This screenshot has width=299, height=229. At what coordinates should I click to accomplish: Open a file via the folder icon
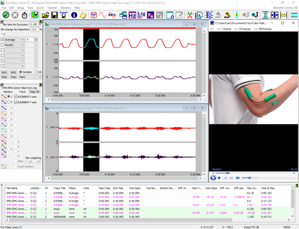[45, 15]
